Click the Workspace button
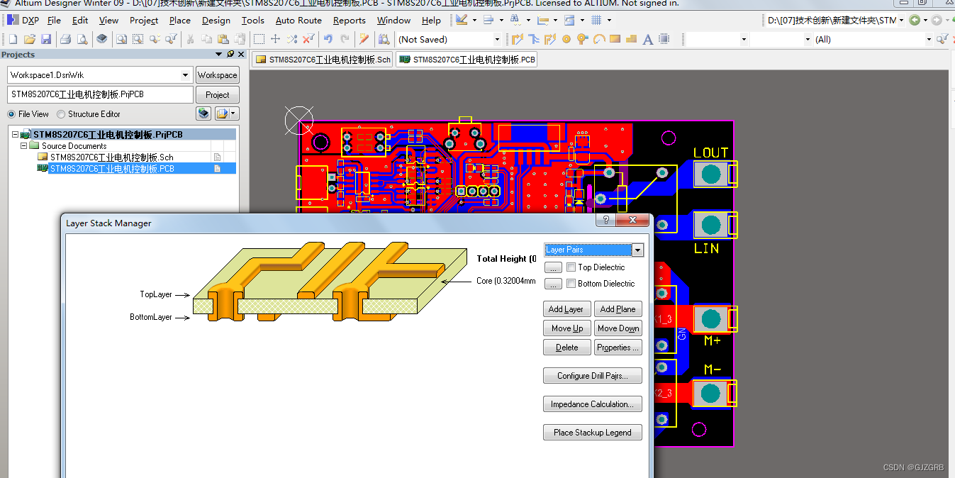The height and width of the screenshot is (478, 955). 217,75
